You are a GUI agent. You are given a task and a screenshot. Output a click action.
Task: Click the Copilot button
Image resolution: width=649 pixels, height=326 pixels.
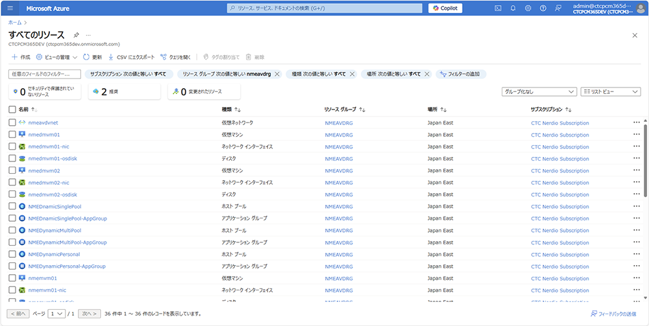tap(445, 8)
